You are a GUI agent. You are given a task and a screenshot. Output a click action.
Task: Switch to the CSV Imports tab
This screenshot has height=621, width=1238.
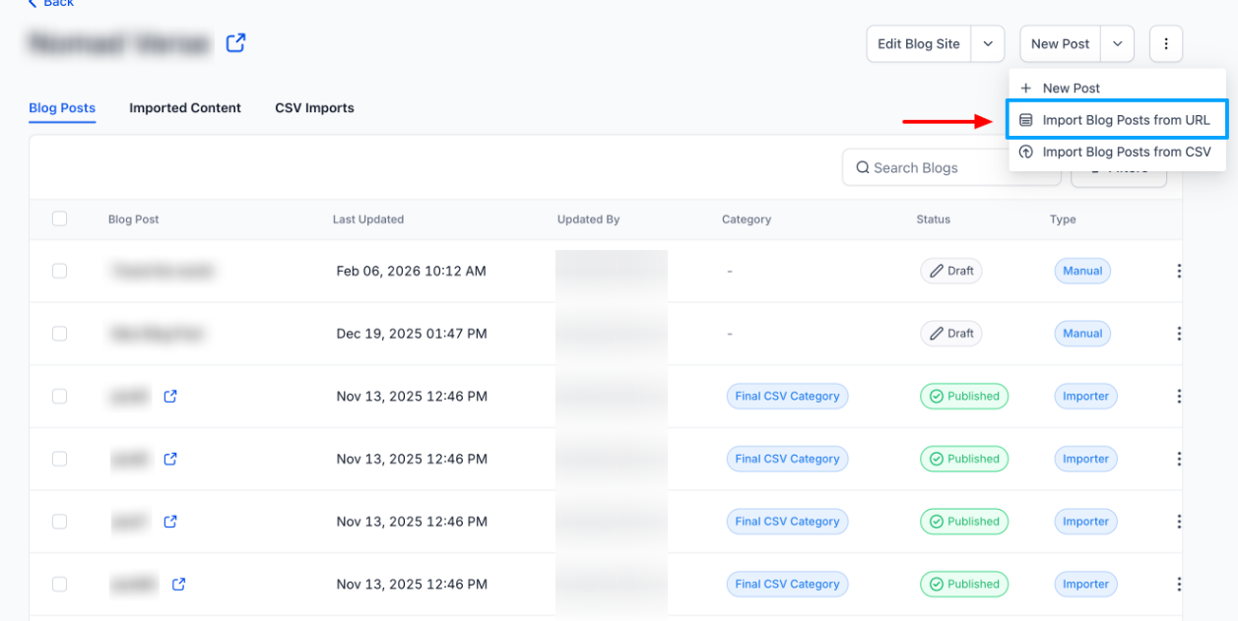314,108
